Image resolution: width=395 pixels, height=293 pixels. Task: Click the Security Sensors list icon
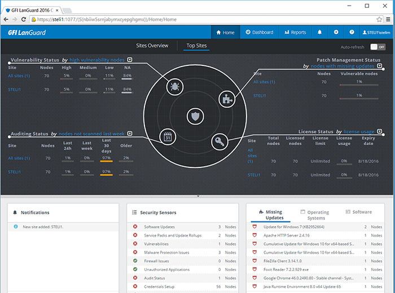pos(134,212)
